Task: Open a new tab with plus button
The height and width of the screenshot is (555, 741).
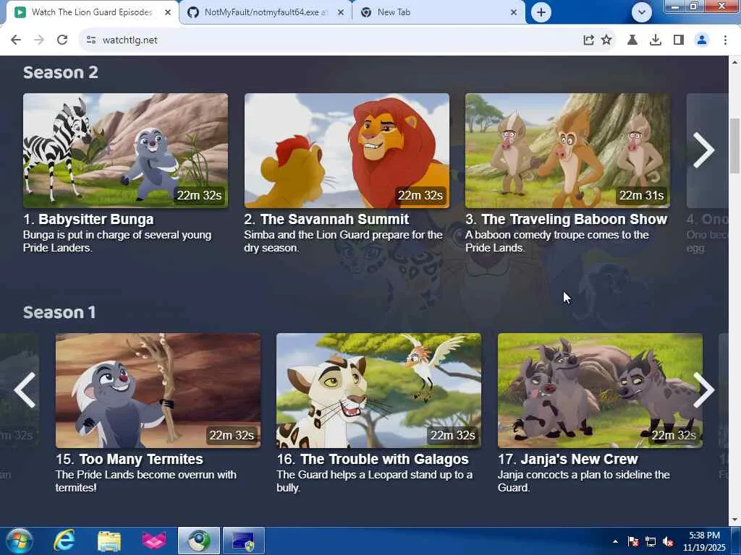Action: (x=541, y=12)
